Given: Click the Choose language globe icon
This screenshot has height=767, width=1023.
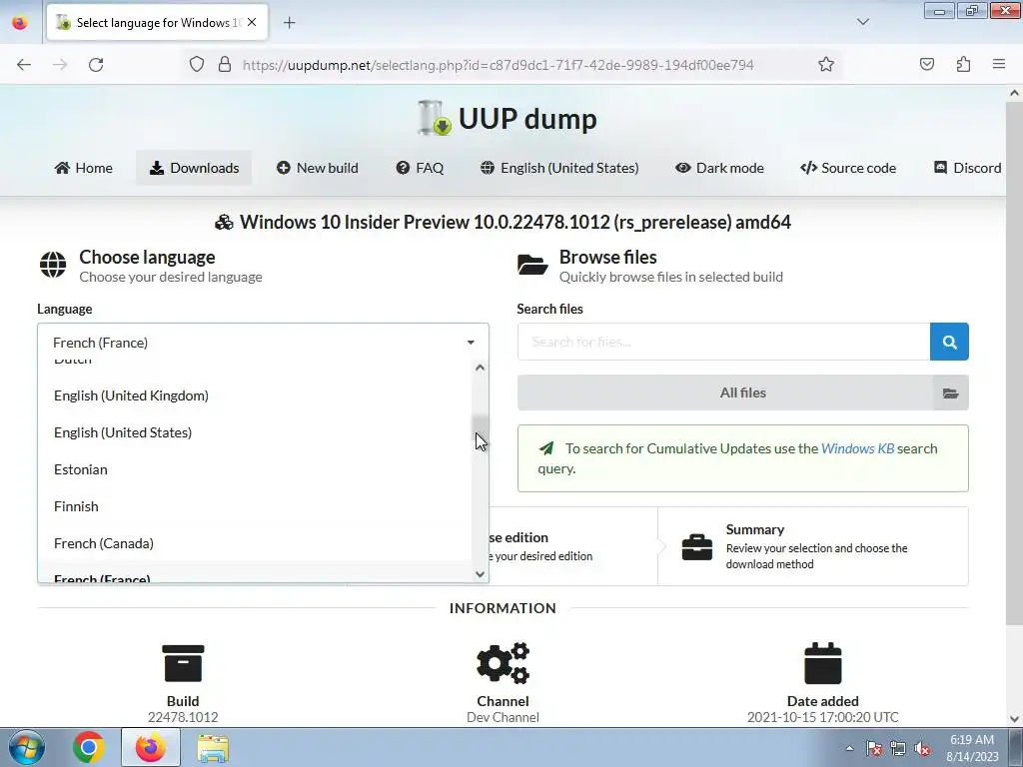Looking at the screenshot, I should 53,265.
